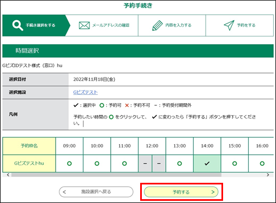Screen dimensions: 276x203
Task: Click the right arrow of the horizontal scrollbar
Action: click(x=268, y=175)
